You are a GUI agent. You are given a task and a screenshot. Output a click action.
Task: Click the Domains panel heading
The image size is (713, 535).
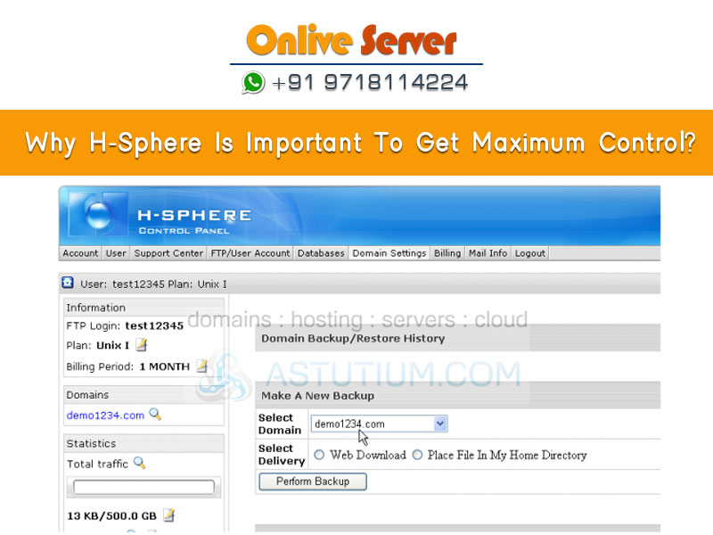pyautogui.click(x=87, y=395)
